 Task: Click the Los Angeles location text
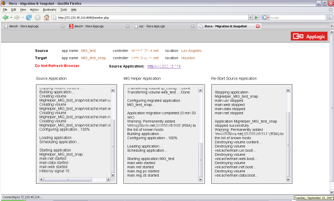coord(191,50)
